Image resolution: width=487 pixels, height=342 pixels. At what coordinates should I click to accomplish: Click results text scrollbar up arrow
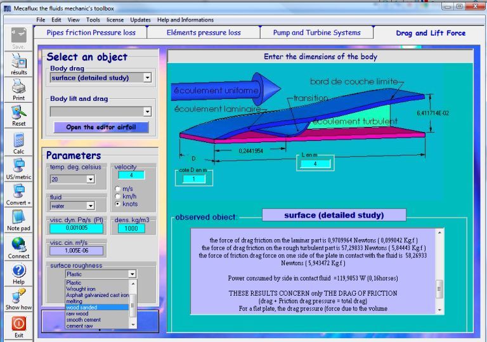click(439, 233)
